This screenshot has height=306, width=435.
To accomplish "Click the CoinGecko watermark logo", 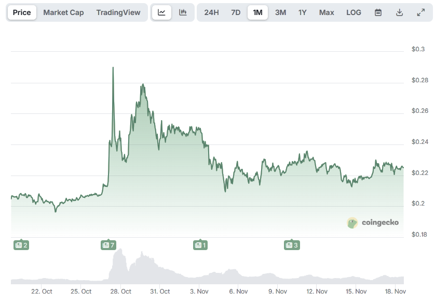I will point(373,223).
